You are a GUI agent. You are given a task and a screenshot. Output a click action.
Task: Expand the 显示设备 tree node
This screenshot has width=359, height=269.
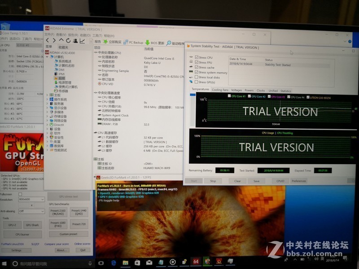tap(47, 108)
